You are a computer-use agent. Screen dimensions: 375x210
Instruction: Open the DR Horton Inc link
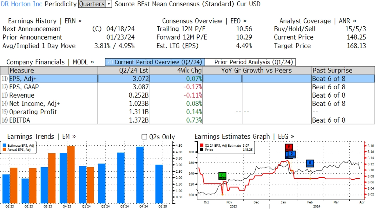pyautogui.click(x=22, y=4)
